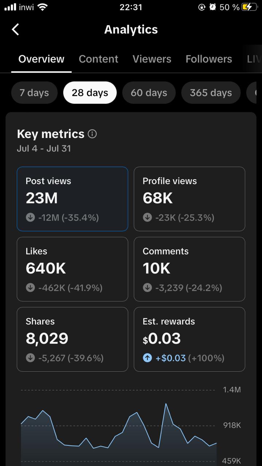The image size is (262, 466).
Task: Tap the highest peak on views chart
Action: 166,404
